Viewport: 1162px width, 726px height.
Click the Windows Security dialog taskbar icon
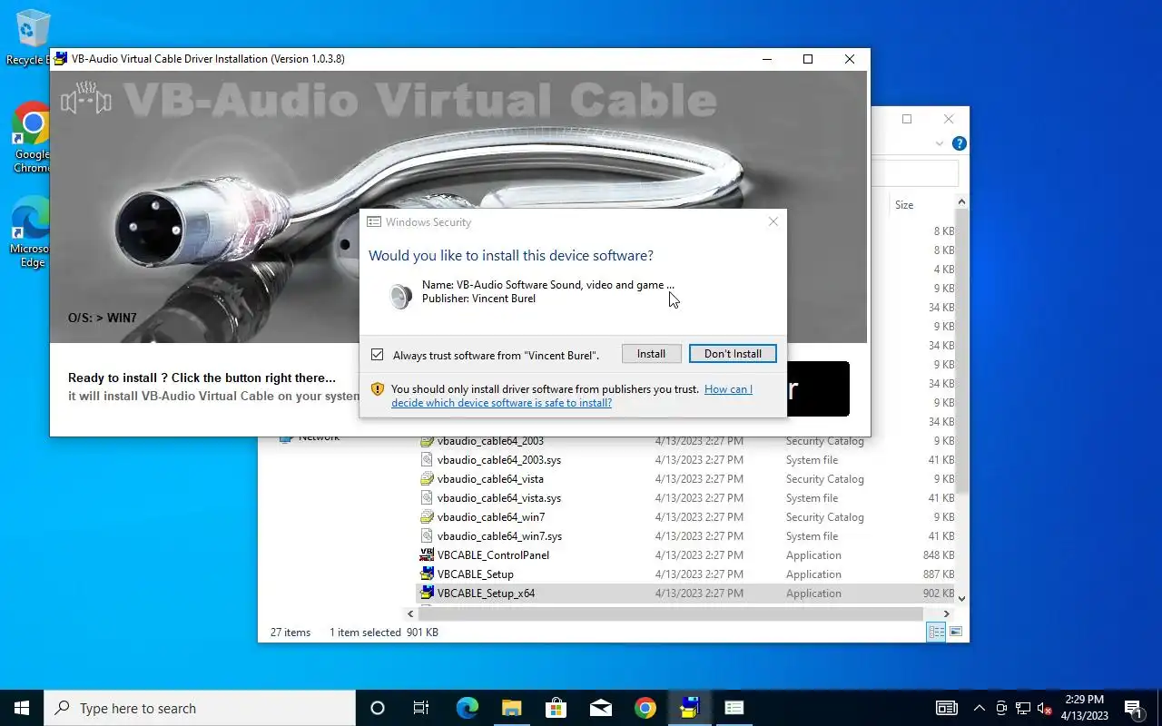coord(734,708)
